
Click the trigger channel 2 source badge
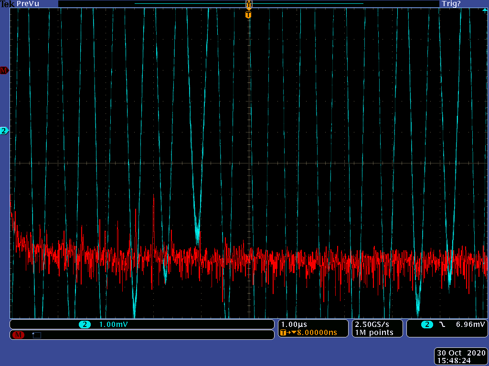pyautogui.click(x=426, y=325)
